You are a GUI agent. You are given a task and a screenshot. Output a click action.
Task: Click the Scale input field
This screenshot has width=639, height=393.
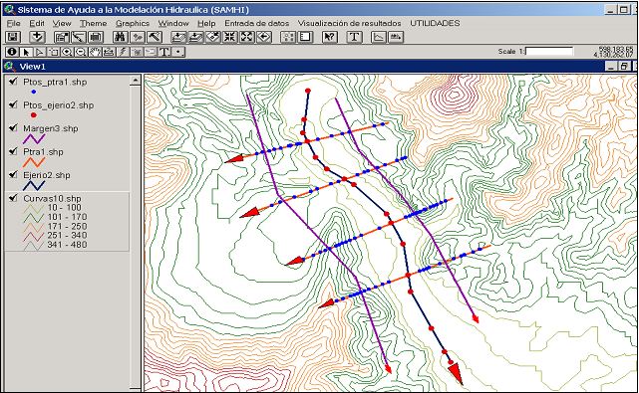click(549, 52)
